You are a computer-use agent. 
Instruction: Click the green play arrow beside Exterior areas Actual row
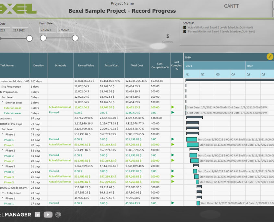(x=173, y=108)
